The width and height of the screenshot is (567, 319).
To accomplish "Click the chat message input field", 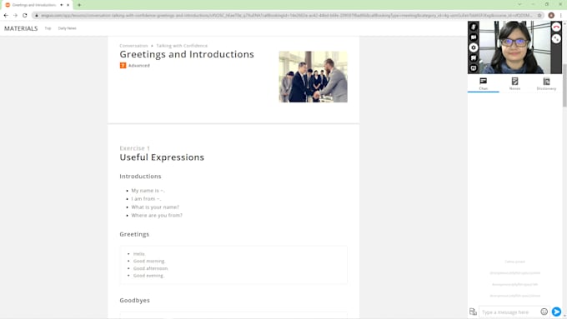I will 509,312.
